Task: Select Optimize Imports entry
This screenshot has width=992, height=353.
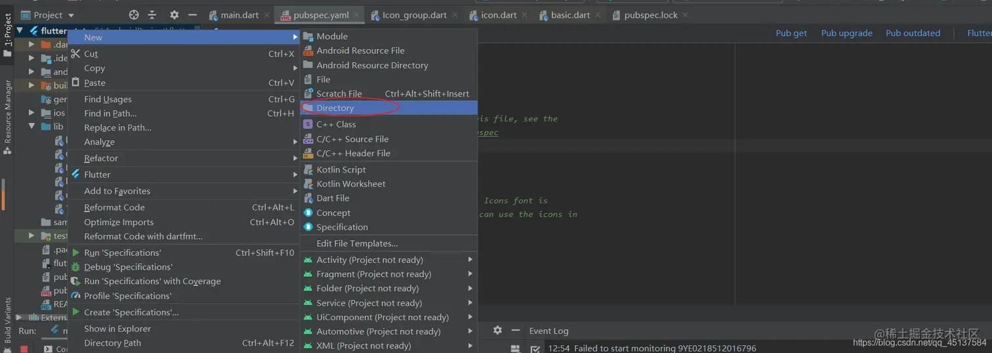Action: tap(184, 222)
